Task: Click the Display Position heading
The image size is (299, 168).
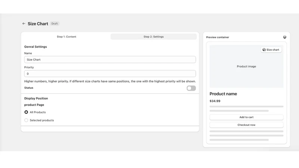Action: click(36, 98)
